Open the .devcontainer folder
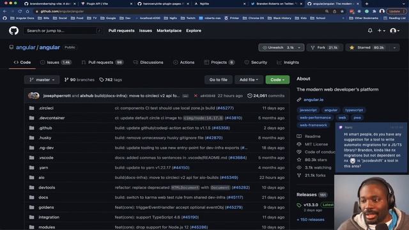Image resolution: width=409 pixels, height=230 pixels. click(x=52, y=118)
